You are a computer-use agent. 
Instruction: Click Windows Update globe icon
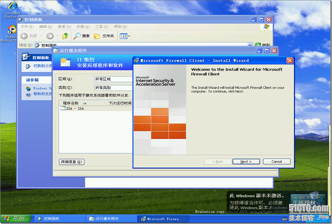[28, 88]
